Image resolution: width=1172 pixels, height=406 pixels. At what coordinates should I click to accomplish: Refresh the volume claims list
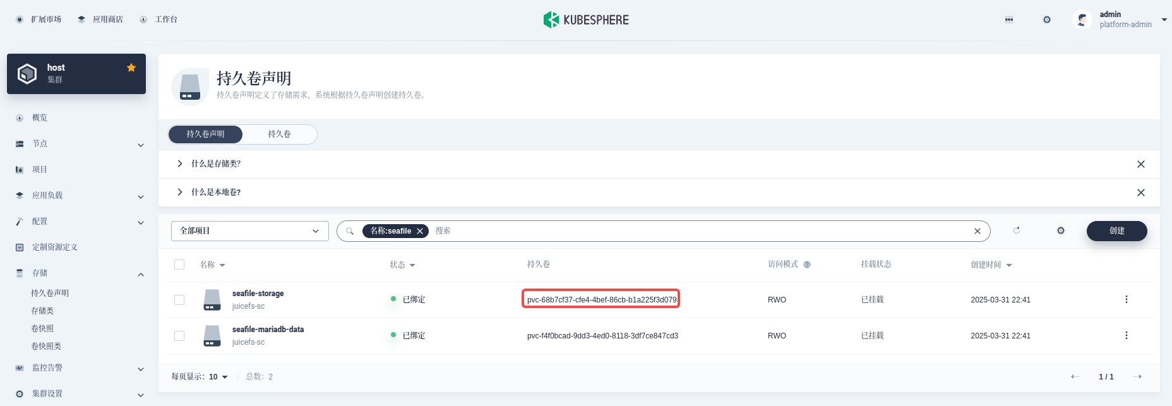(x=1017, y=230)
